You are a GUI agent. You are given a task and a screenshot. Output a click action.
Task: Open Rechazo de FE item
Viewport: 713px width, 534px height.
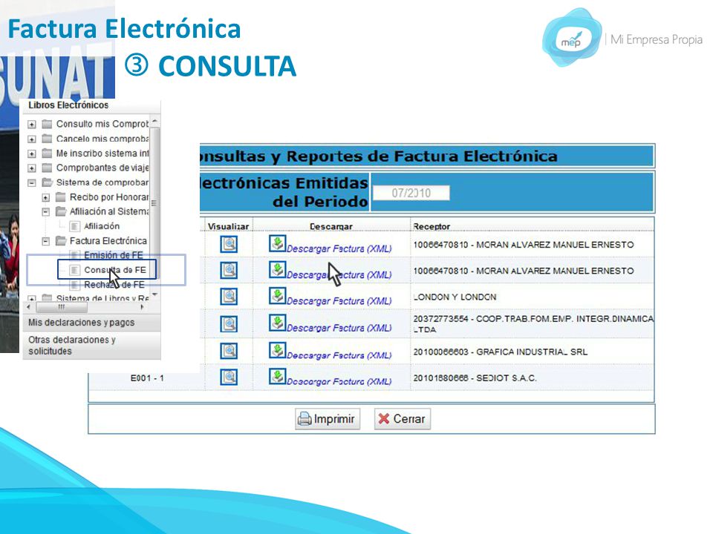[114, 285]
